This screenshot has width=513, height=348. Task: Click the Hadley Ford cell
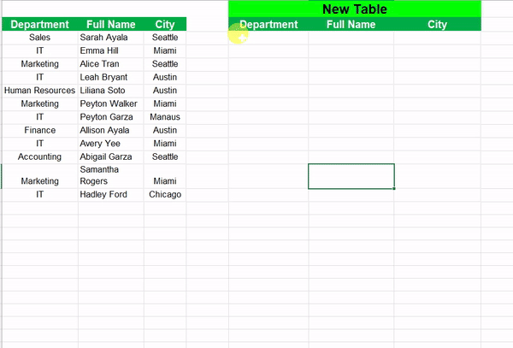(x=111, y=195)
